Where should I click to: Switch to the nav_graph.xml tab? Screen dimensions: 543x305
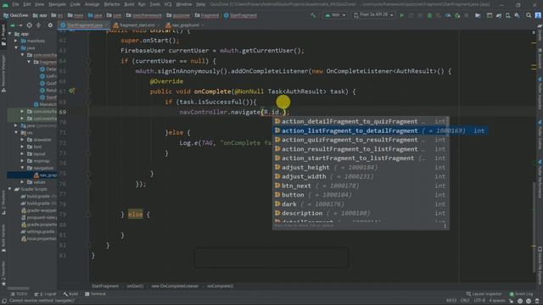183,25
